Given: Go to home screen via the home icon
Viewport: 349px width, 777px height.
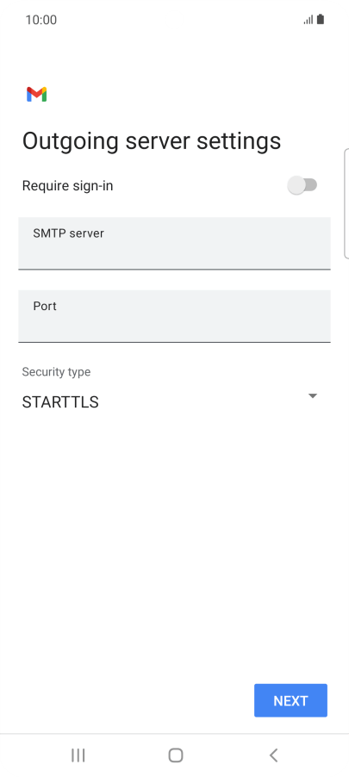Looking at the screenshot, I should tap(176, 755).
